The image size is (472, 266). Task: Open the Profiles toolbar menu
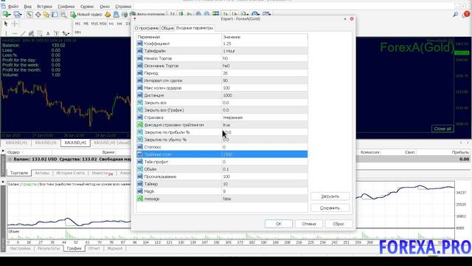(18, 14)
